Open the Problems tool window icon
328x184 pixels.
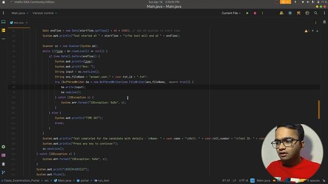tap(4, 164)
